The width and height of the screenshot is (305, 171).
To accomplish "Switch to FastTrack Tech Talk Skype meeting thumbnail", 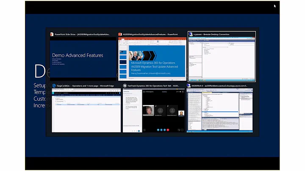I will coord(154,110).
